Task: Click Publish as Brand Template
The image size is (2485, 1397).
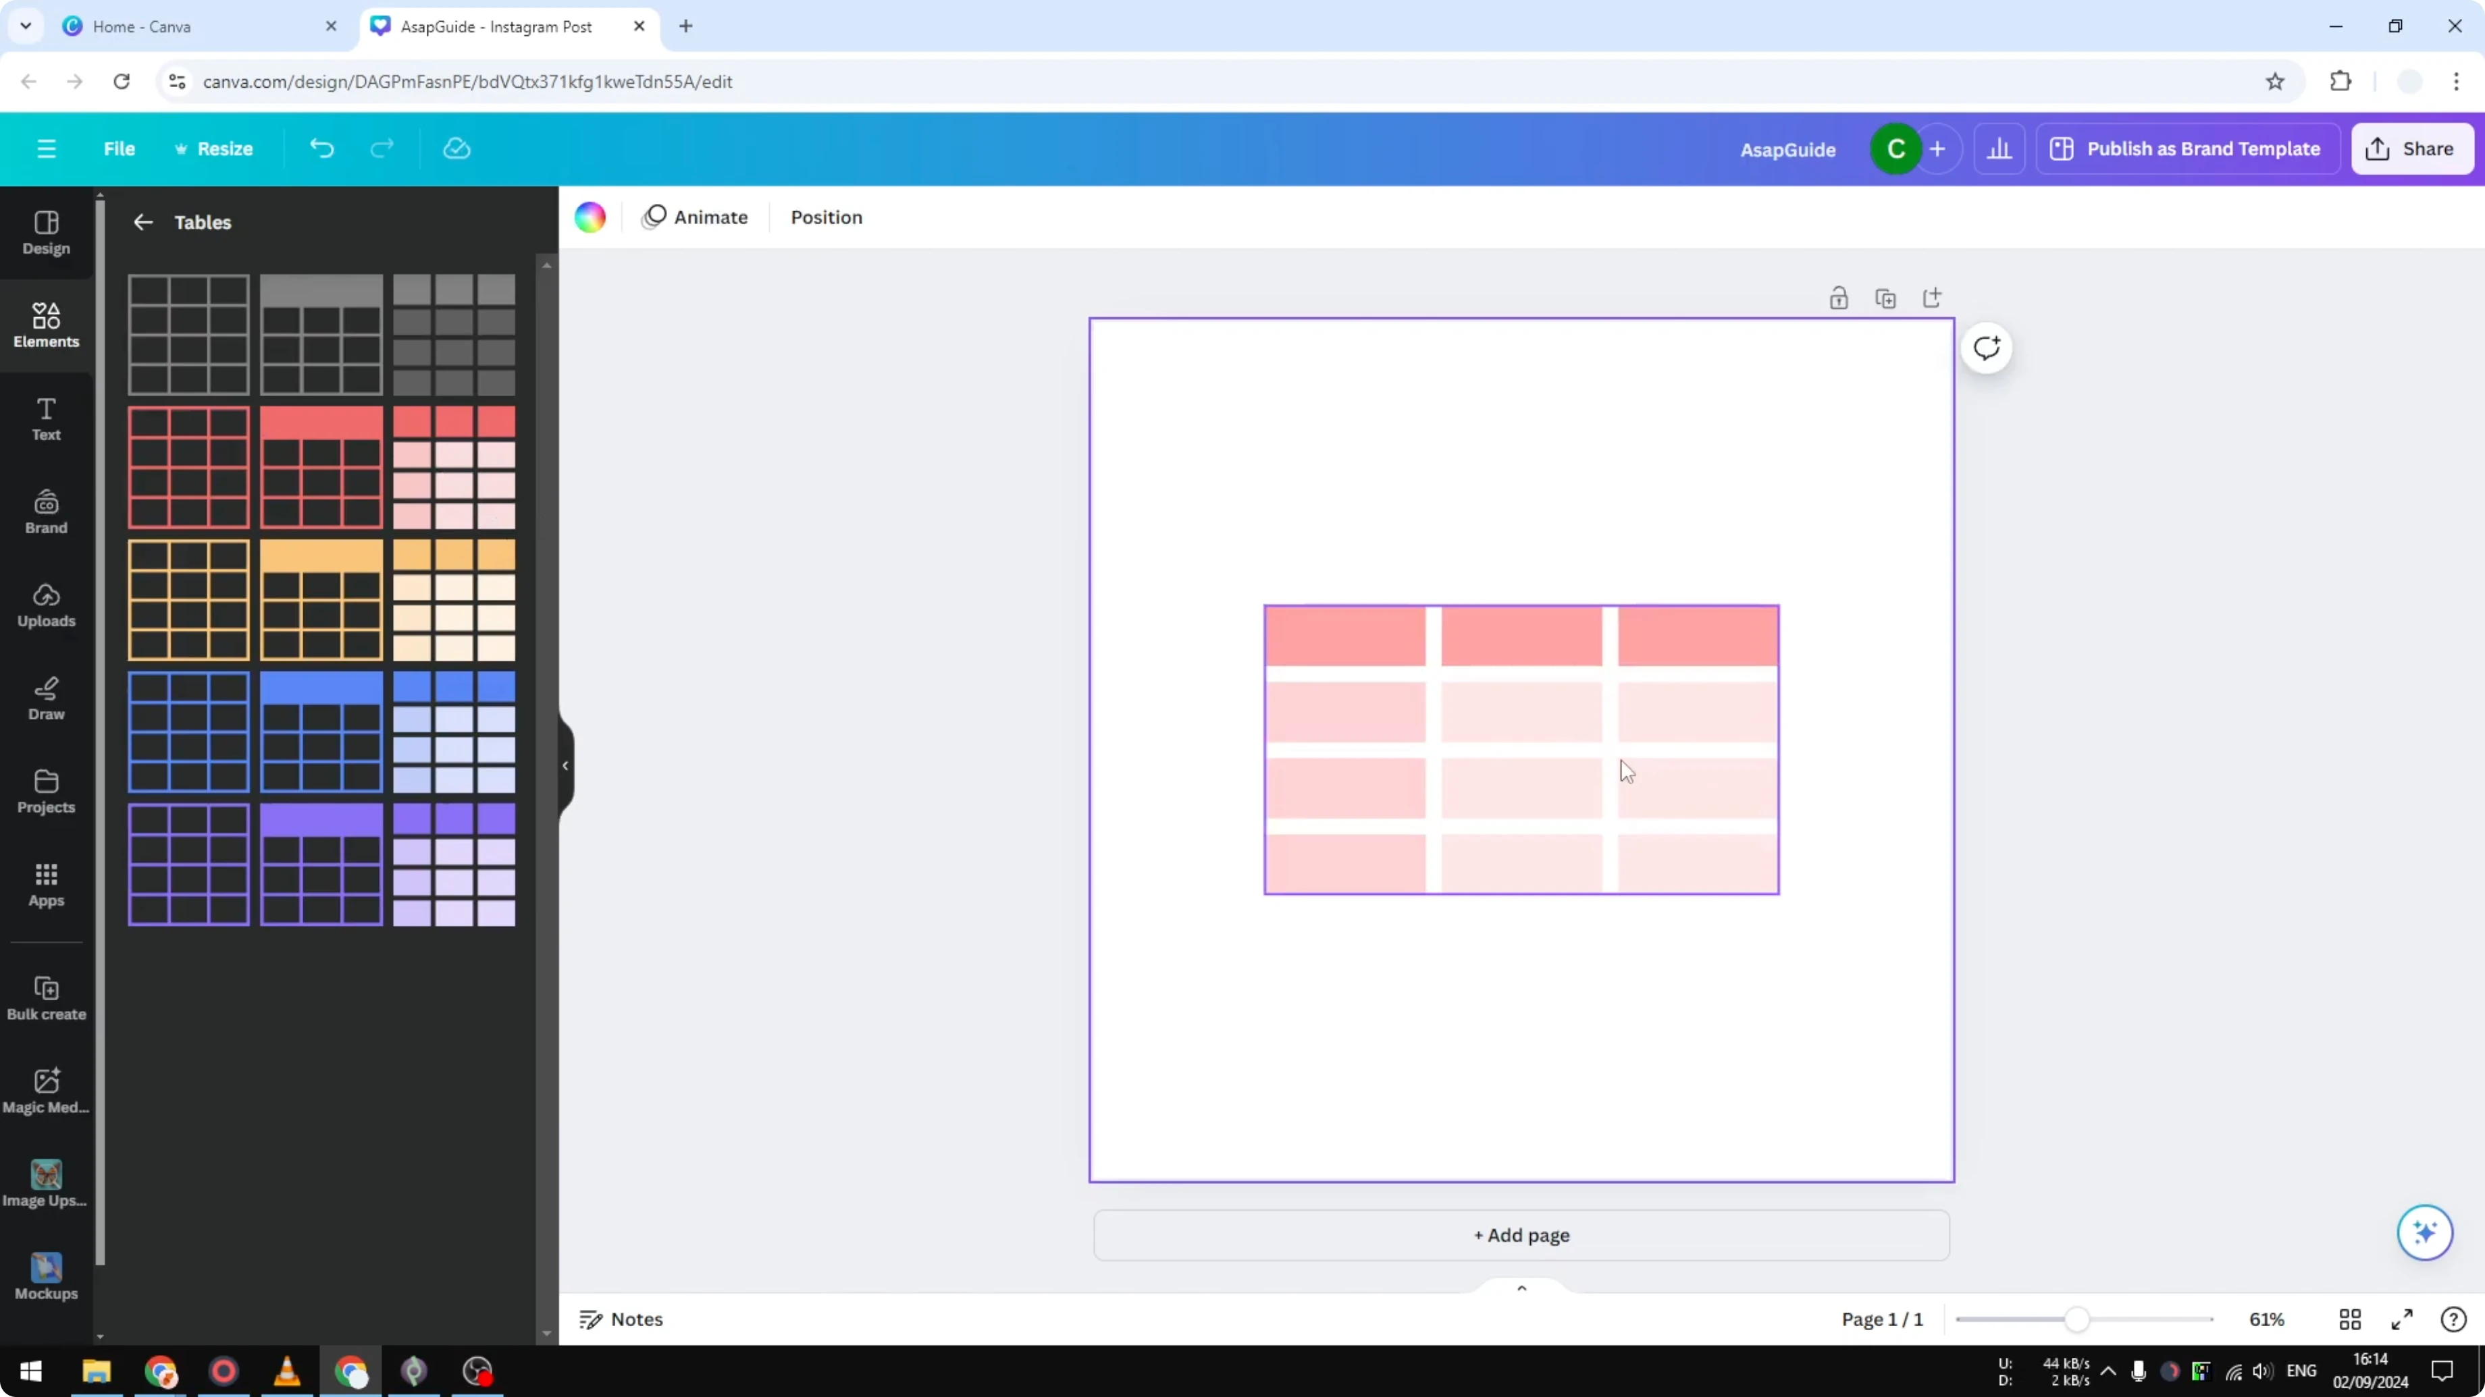Action: 2187,148
